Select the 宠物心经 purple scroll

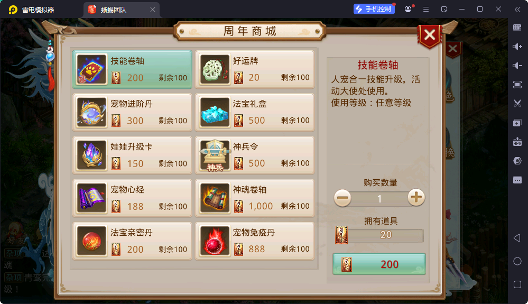(132, 198)
